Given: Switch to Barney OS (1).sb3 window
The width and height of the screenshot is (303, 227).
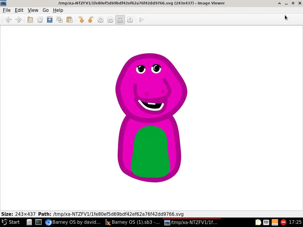Looking at the screenshot, I should (x=133, y=222).
